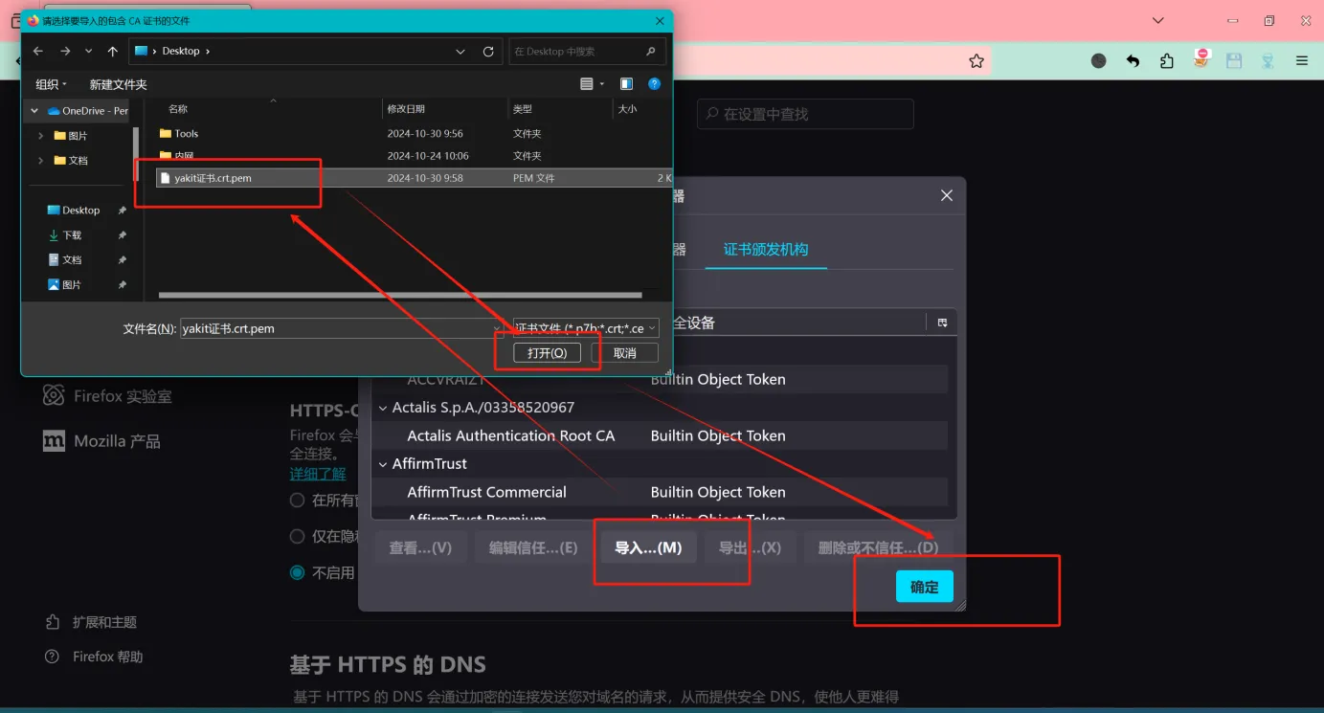Click the undo arrow toolbar icon
Screen dimensions: 1324x713
(x=1133, y=60)
